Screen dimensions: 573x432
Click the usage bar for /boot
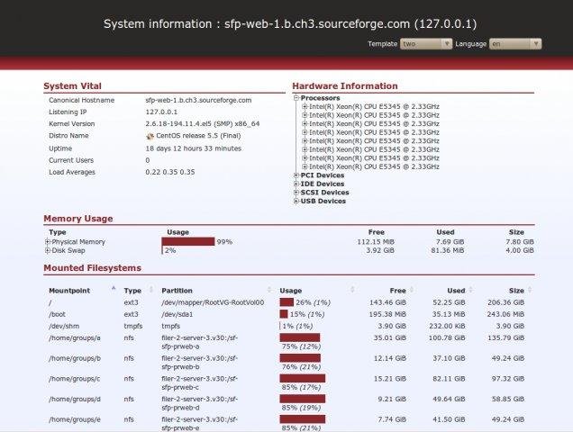point(284,314)
